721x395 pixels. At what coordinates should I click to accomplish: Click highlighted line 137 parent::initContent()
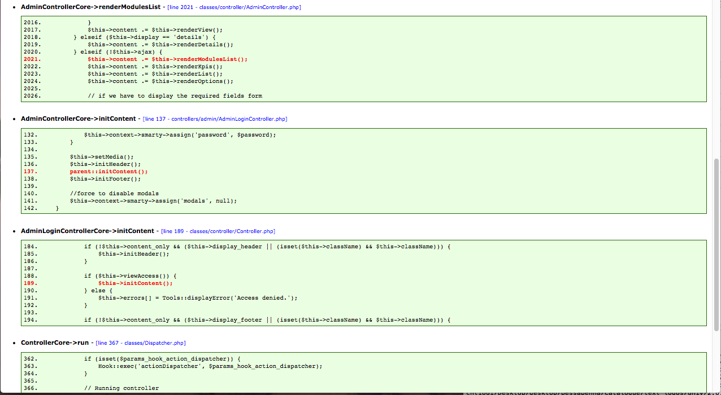(x=108, y=172)
